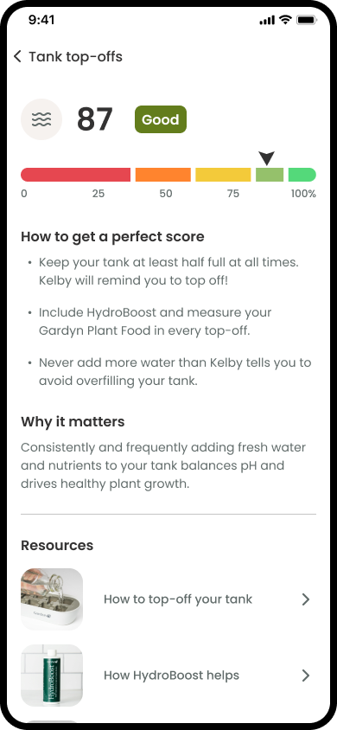
Task: Tap the orange segment of score bar
Action: point(163,175)
